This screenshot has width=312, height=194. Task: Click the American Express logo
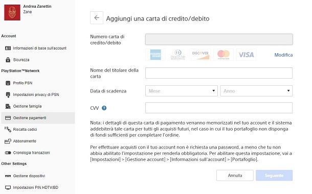[x=155, y=55]
